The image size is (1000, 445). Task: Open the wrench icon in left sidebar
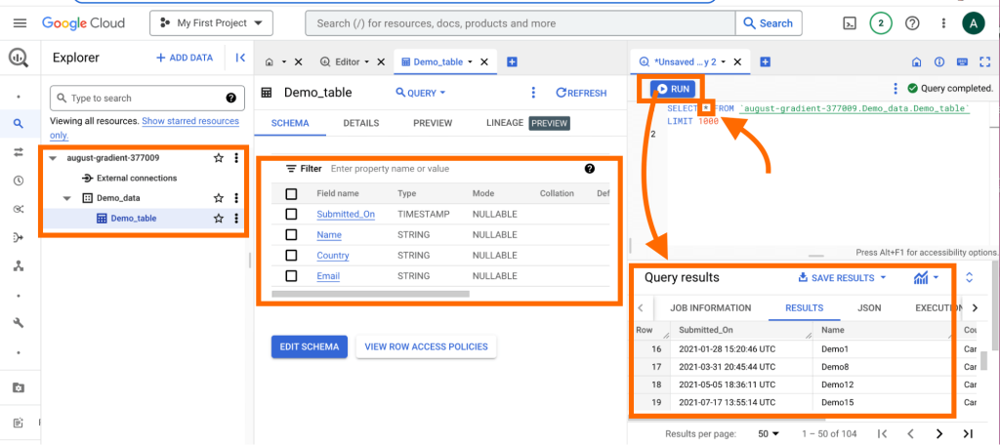pos(19,323)
